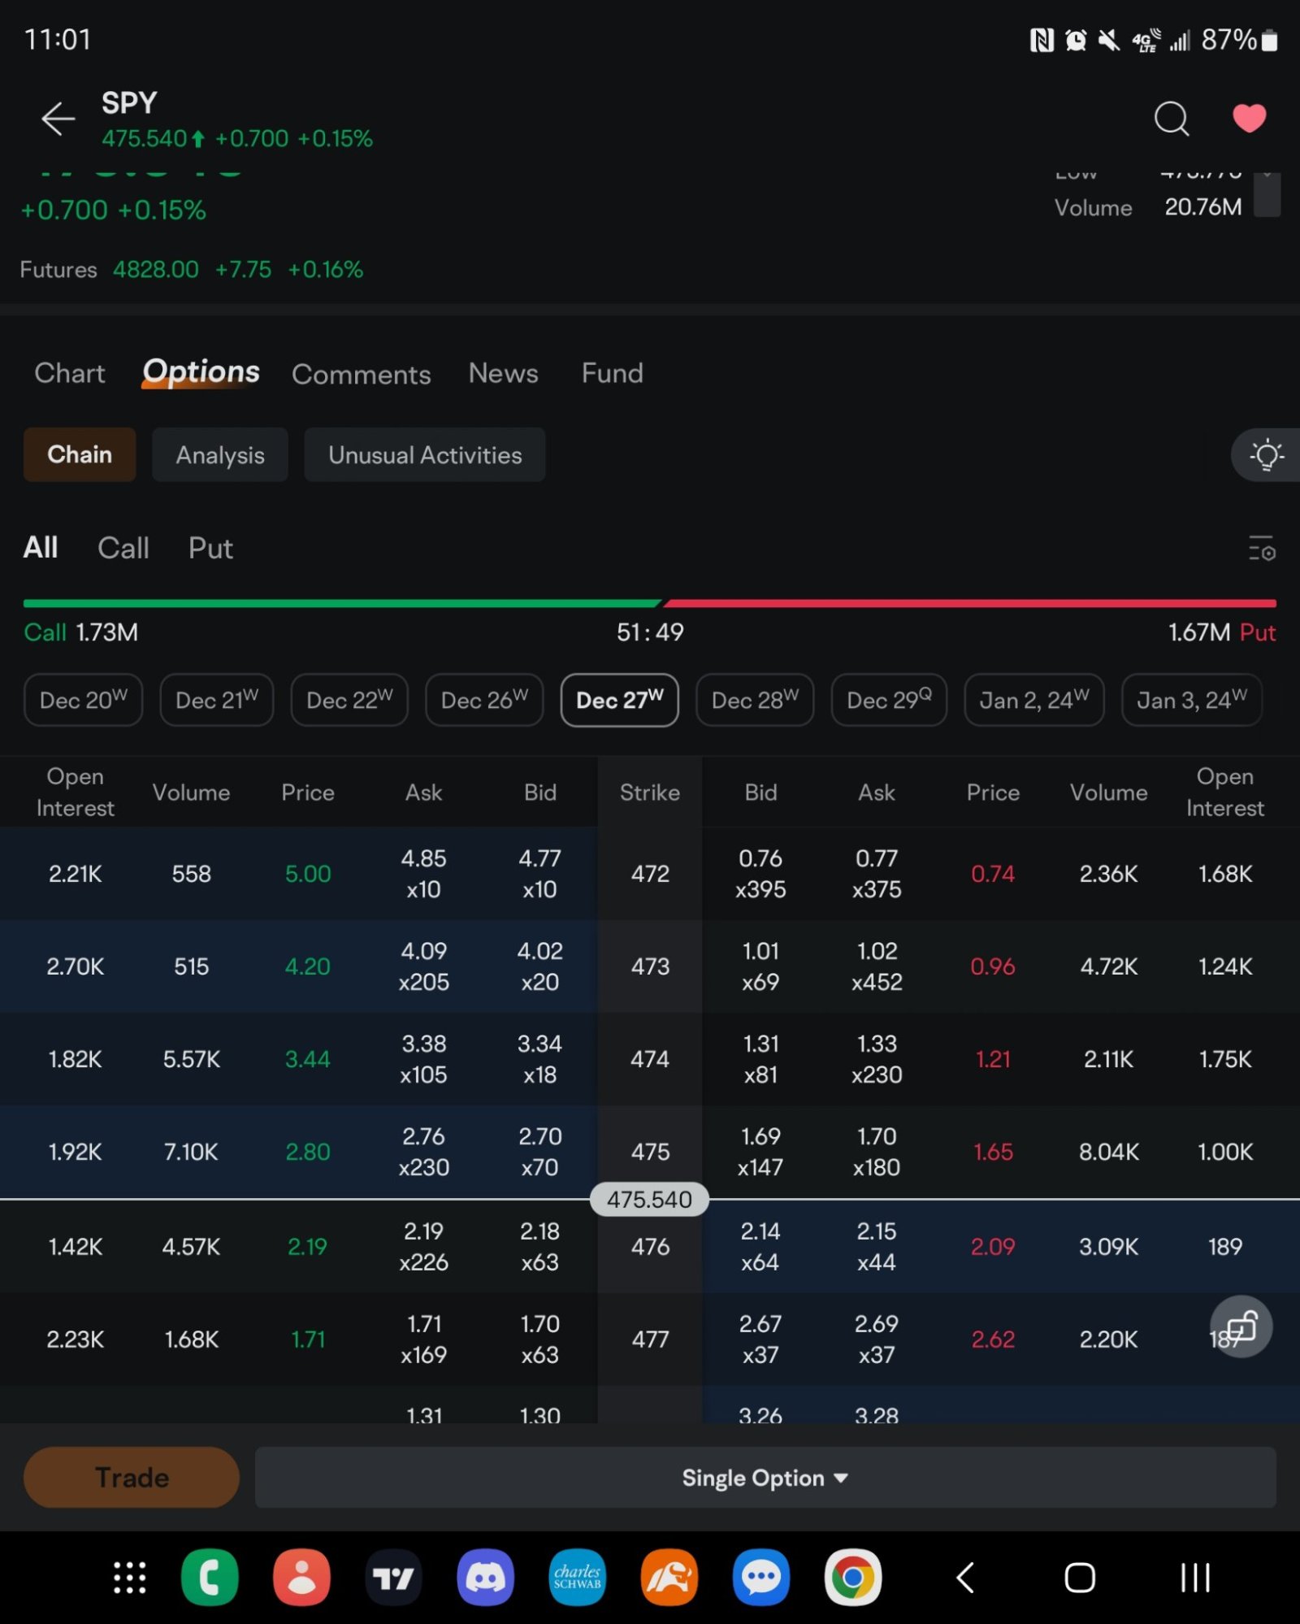Tap the Volume 20.76M stat
The width and height of the screenshot is (1300, 1624).
[x=1148, y=207]
